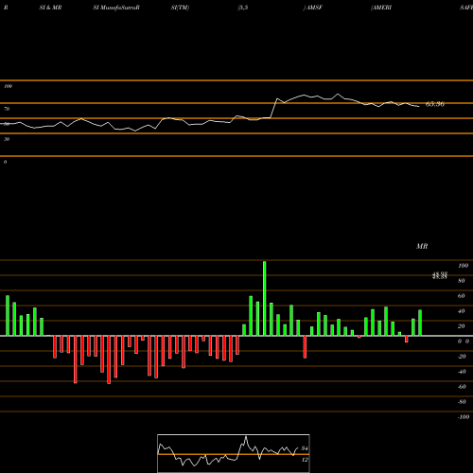Click the MR axis label 80
473x473 pixels.
pyautogui.click(x=462, y=281)
